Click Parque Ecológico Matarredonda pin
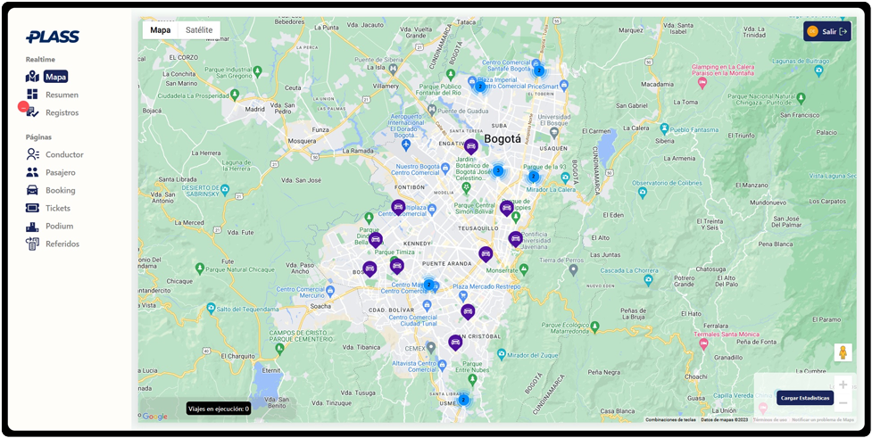872x438 pixels. 595,326
